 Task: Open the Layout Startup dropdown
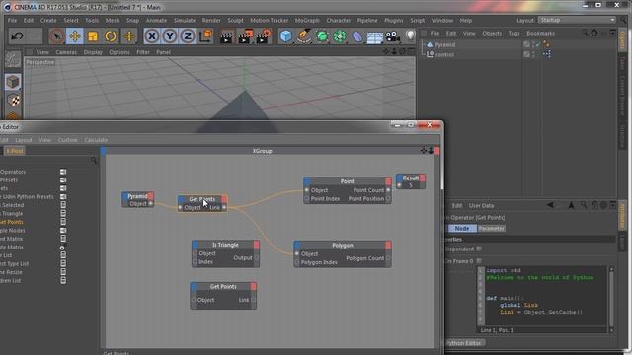tap(577, 20)
